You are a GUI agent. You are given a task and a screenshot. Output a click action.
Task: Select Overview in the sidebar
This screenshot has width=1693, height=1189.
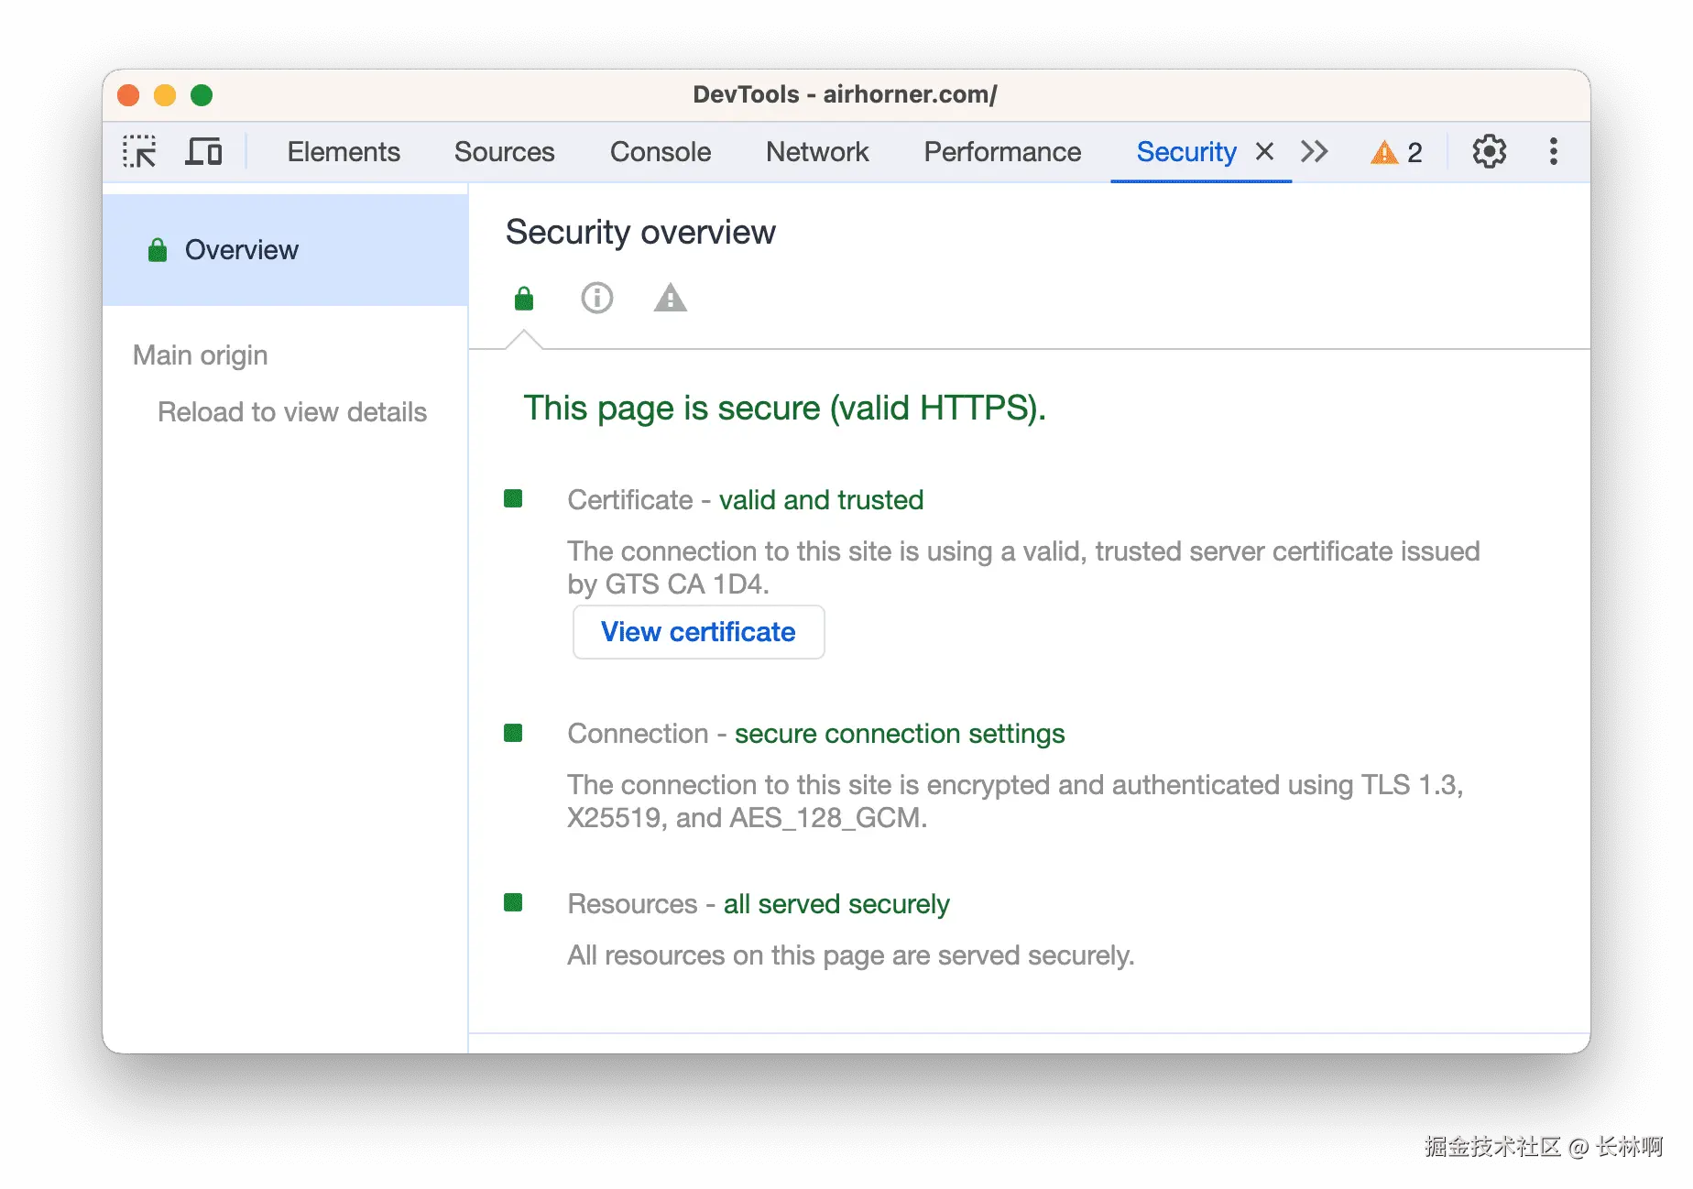pos(242,250)
